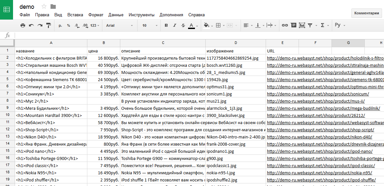The image size is (384, 186).
Task: Select column G header
Action: (348, 43)
